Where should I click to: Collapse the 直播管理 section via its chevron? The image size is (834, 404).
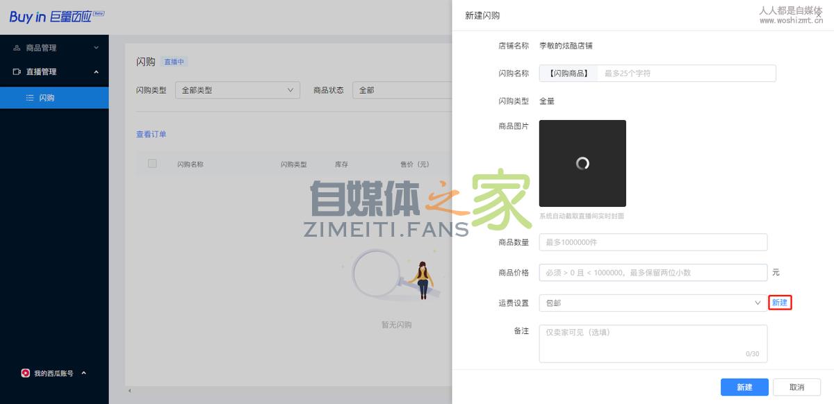pos(97,71)
